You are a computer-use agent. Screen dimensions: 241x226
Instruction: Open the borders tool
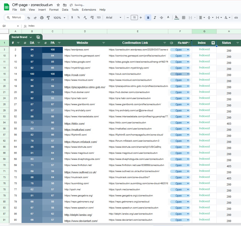tap(183, 17)
